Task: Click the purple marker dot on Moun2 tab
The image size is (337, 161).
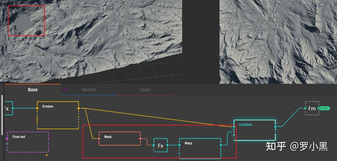Action: pos(65,90)
